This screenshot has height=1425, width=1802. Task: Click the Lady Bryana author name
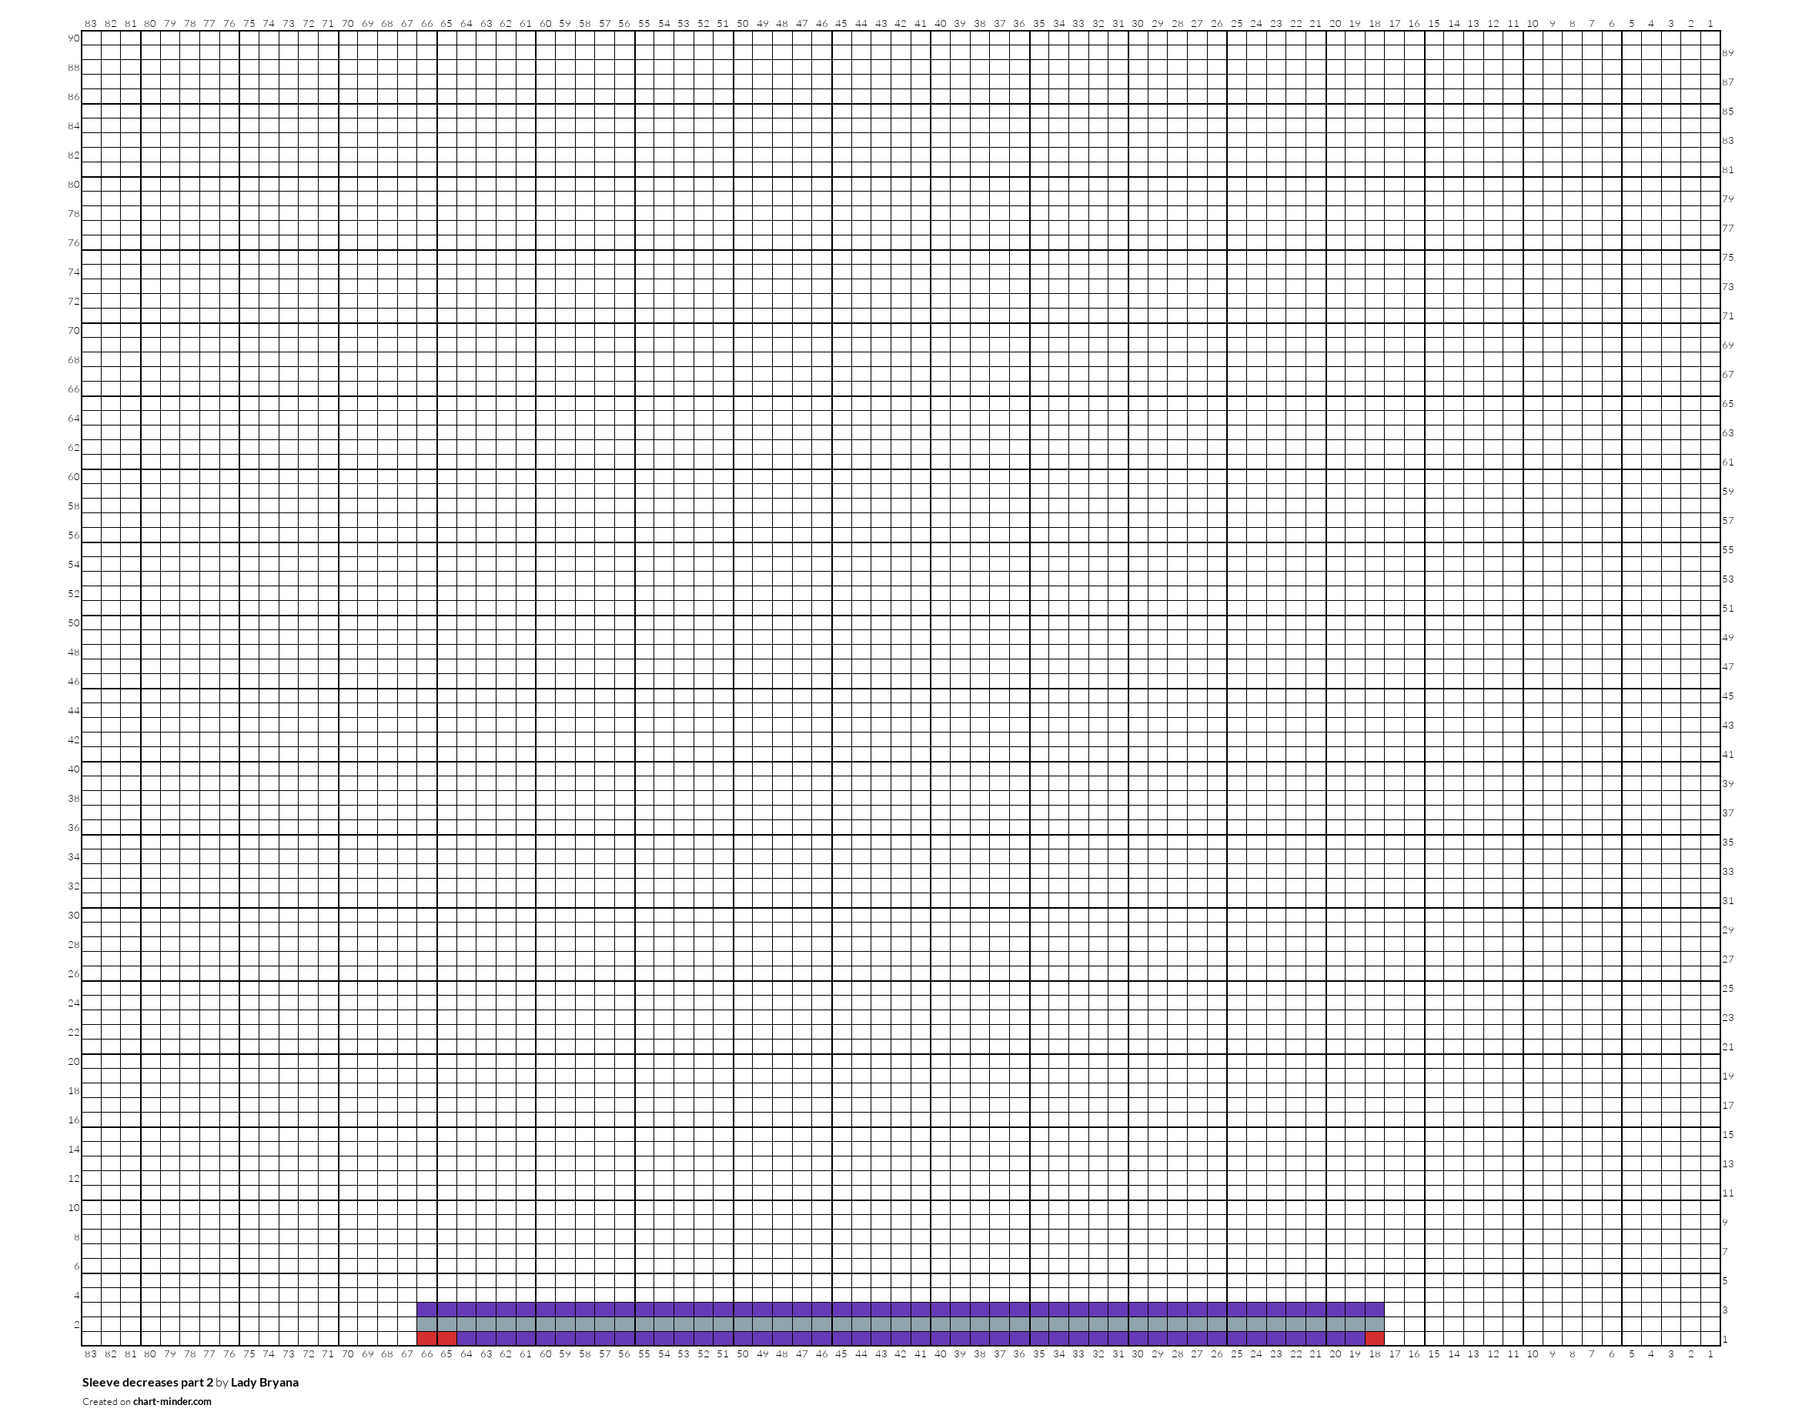265,1382
